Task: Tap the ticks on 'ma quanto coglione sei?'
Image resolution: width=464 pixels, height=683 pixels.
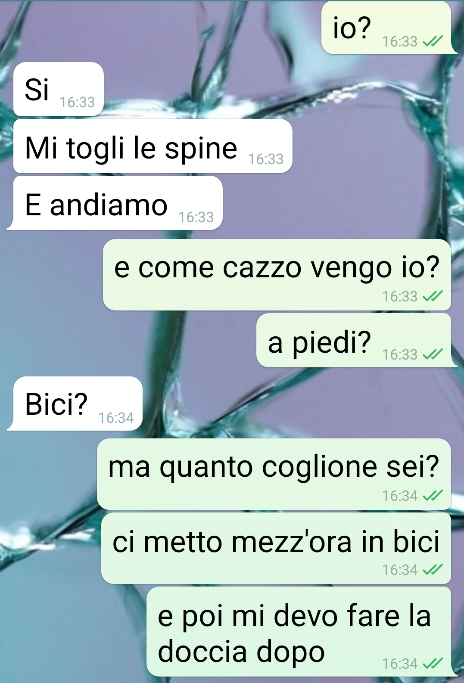Action: coord(433,496)
